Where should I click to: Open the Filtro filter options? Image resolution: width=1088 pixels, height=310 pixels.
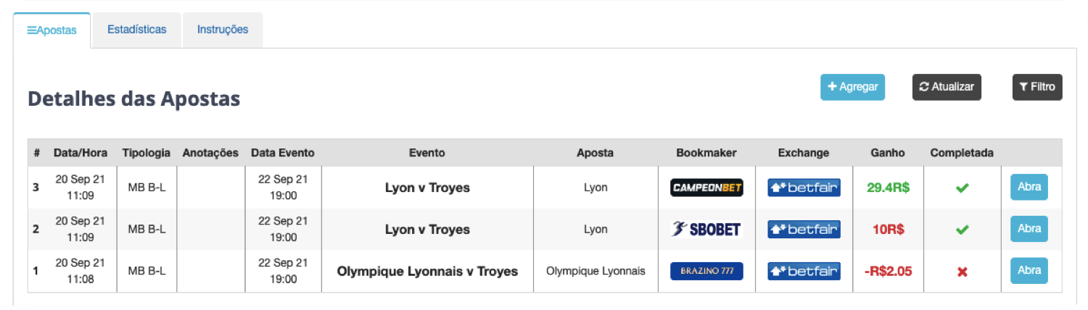(x=1037, y=87)
